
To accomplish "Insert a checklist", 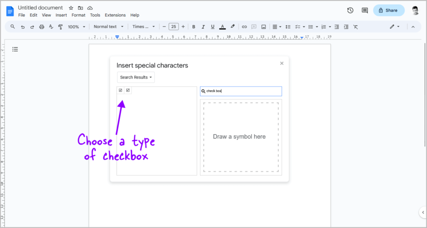I will [298, 27].
